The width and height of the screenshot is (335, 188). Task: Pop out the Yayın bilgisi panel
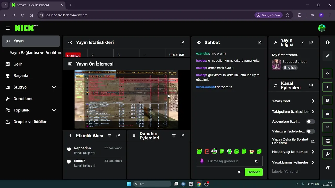(311, 42)
